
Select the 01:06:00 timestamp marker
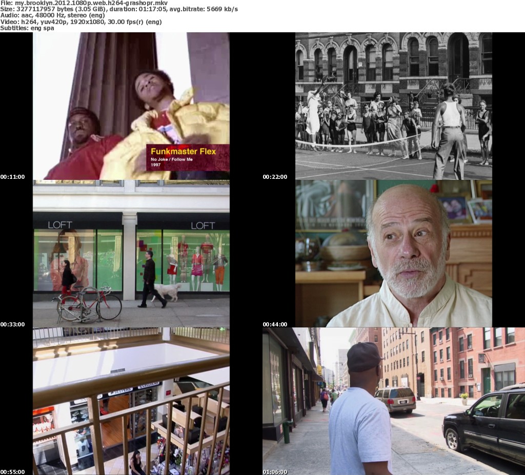coord(275,472)
